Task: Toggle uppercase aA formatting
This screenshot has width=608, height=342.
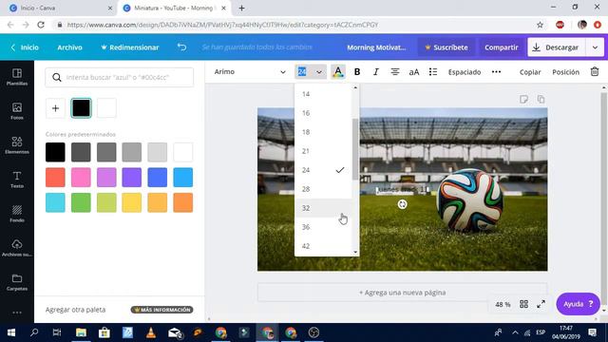Action: click(x=414, y=72)
